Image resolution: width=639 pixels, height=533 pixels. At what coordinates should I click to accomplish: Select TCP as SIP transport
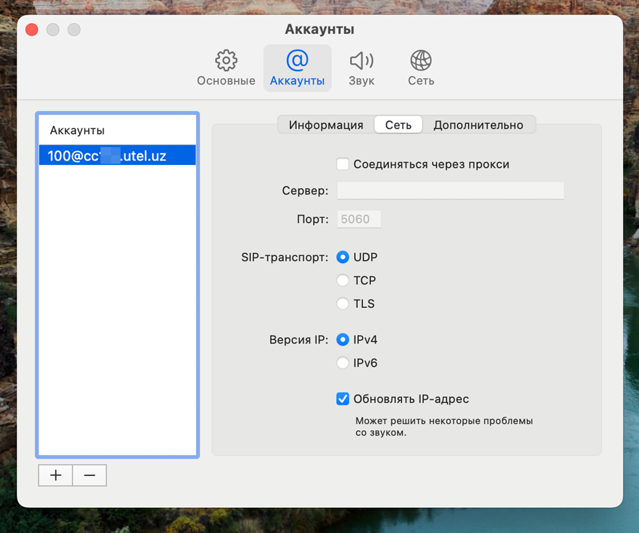point(343,281)
